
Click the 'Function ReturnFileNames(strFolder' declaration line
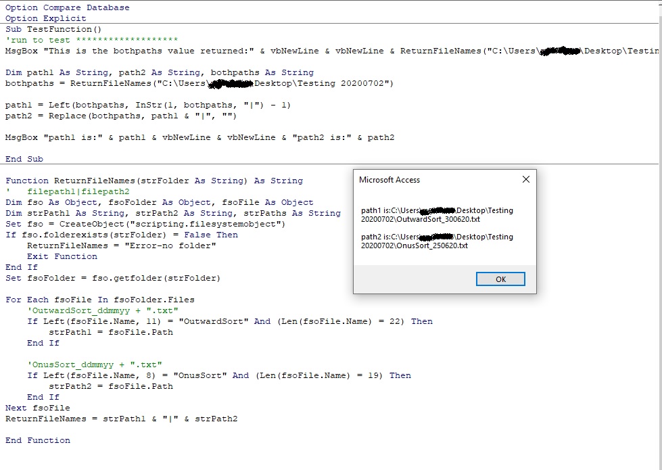point(154,181)
